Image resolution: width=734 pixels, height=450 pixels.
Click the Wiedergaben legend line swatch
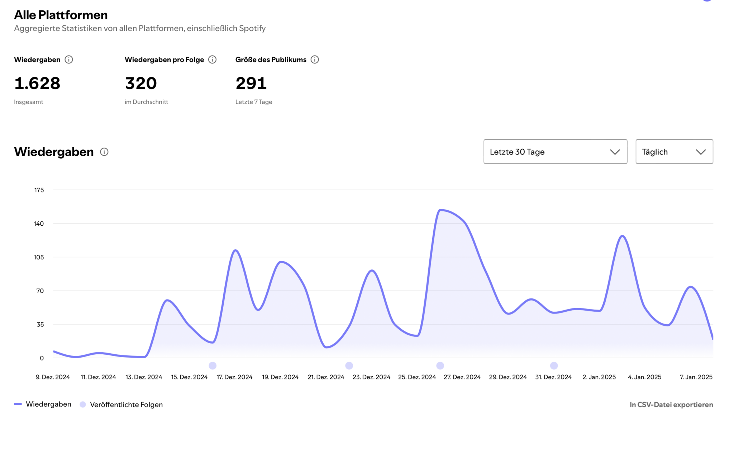(18, 404)
